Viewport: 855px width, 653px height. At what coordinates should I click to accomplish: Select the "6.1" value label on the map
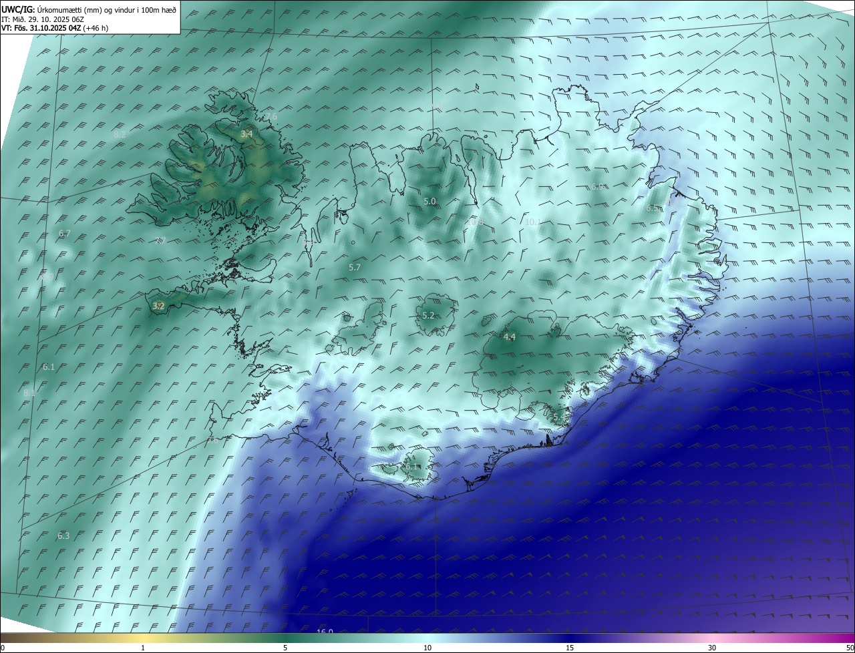click(49, 367)
